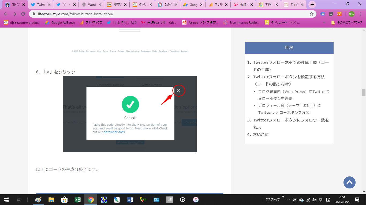
Task: Reload the current page
Action: tap(23, 14)
